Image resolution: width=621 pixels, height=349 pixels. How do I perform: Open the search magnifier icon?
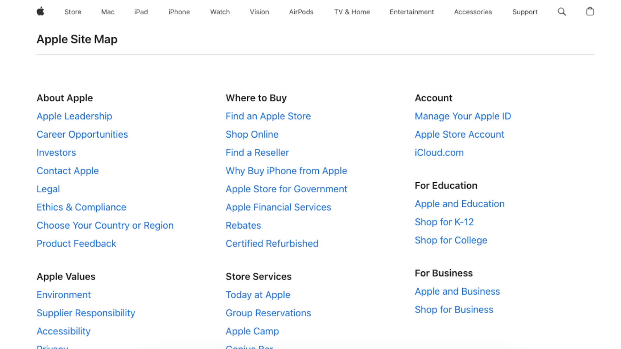562,12
